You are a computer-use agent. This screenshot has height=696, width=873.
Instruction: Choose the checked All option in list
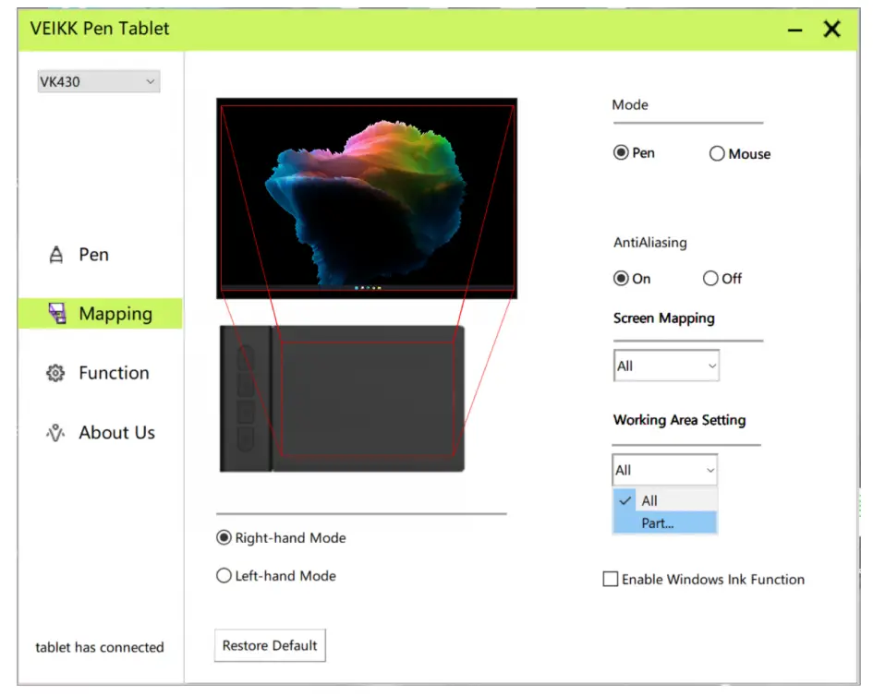665,500
